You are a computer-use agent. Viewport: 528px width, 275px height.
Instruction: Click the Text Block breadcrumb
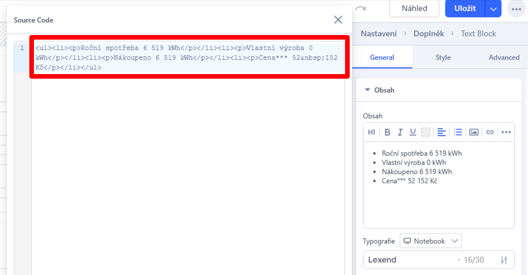[478, 34]
